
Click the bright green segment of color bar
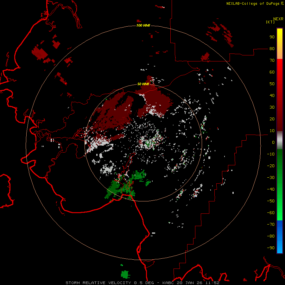280,185
